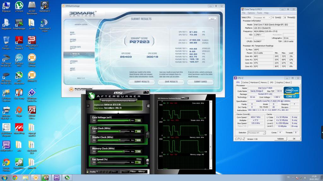Click the Core Voltage slider track

coord(113,120)
